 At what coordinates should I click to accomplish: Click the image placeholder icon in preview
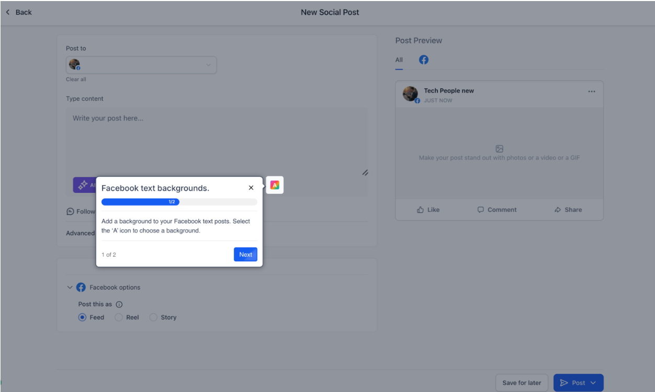(x=499, y=149)
